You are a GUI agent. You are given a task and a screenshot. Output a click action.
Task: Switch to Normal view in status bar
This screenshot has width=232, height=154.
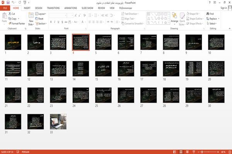(x=175, y=152)
